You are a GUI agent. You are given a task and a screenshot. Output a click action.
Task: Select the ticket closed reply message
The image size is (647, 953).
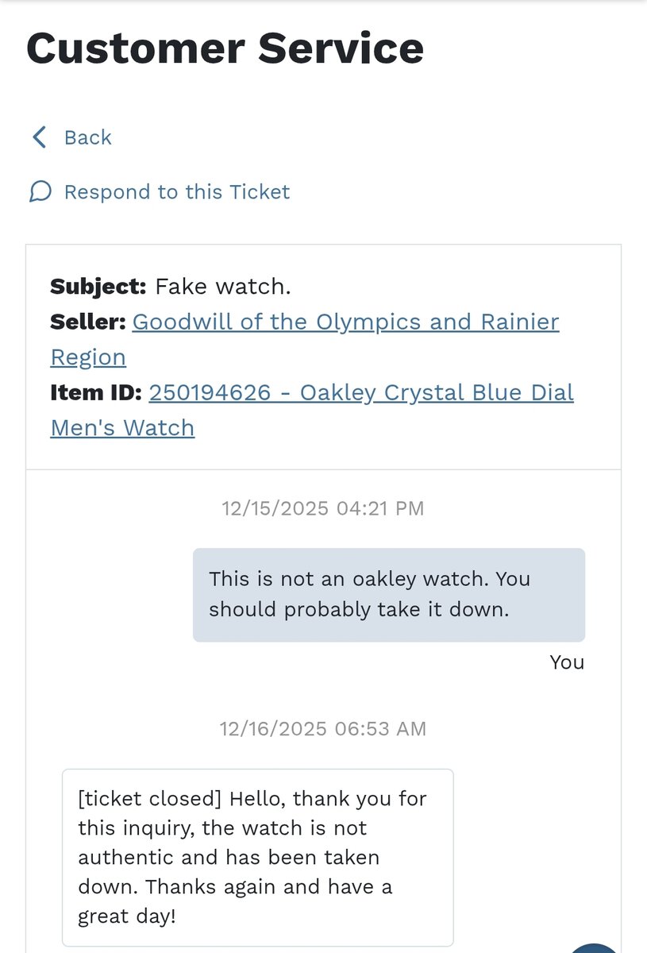(x=257, y=857)
